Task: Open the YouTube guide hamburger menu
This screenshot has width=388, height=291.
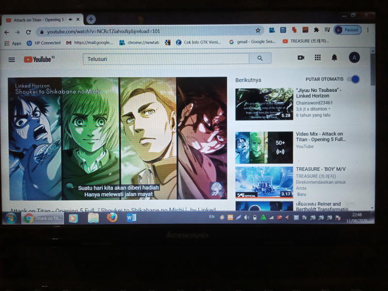Action: click(12, 60)
